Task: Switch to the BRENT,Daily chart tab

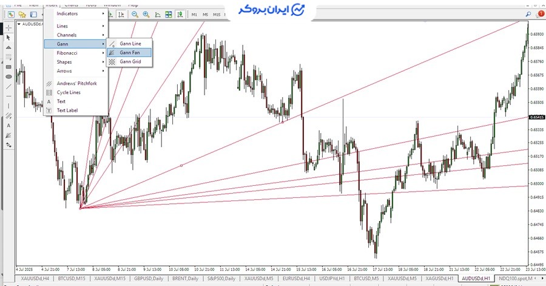Action: point(185,279)
